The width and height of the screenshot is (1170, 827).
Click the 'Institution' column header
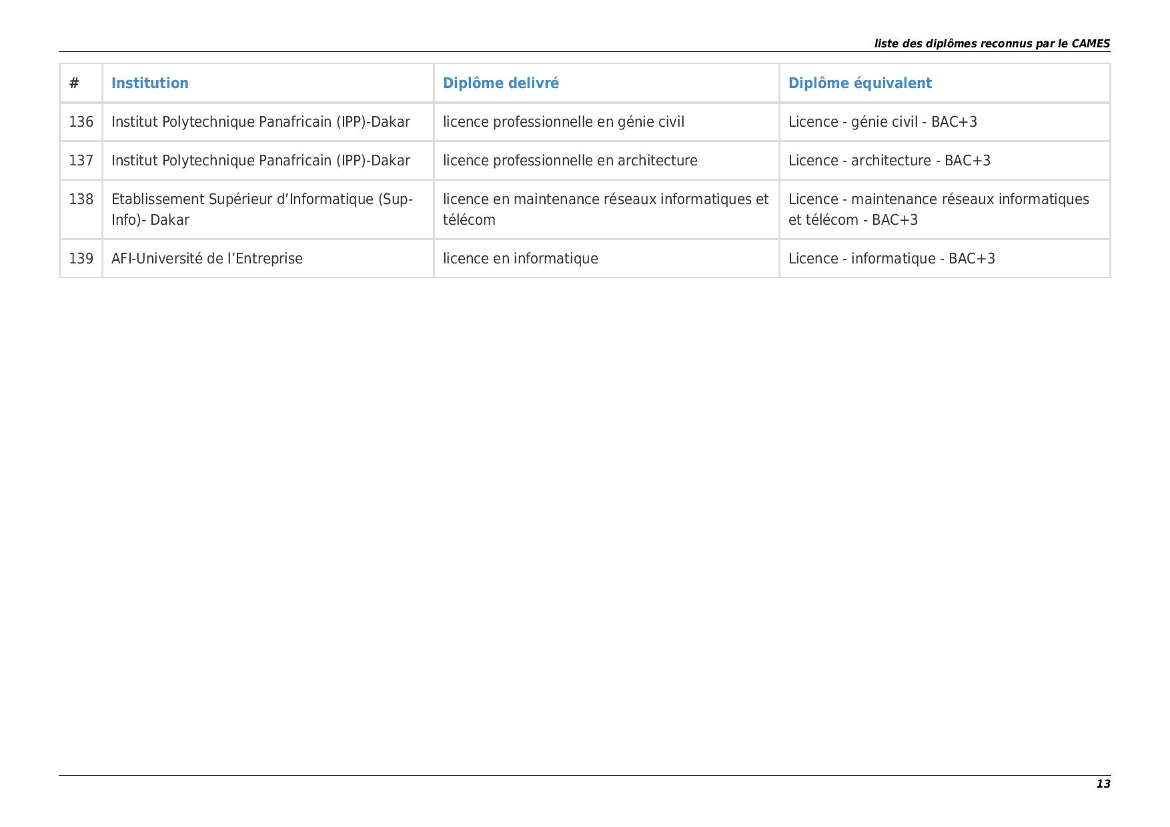[267, 83]
